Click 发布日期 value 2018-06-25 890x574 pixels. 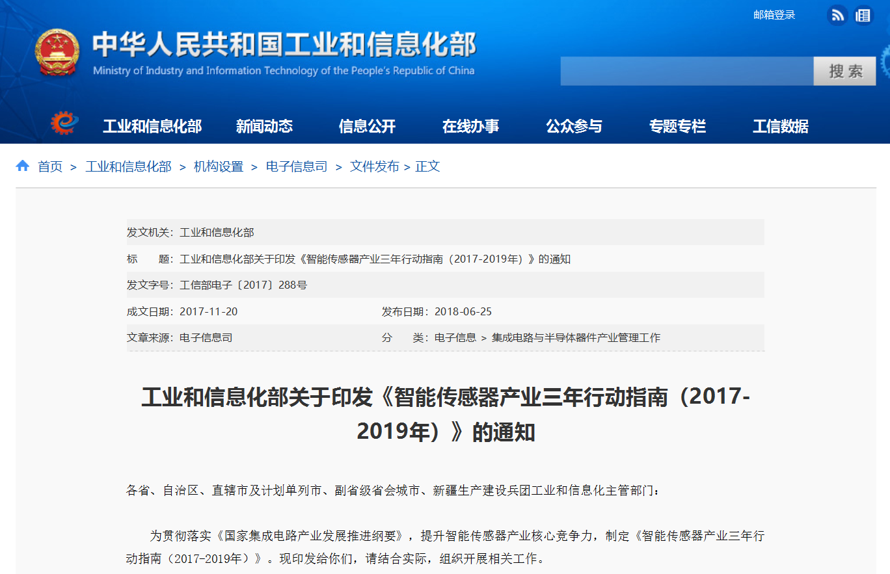point(463,311)
